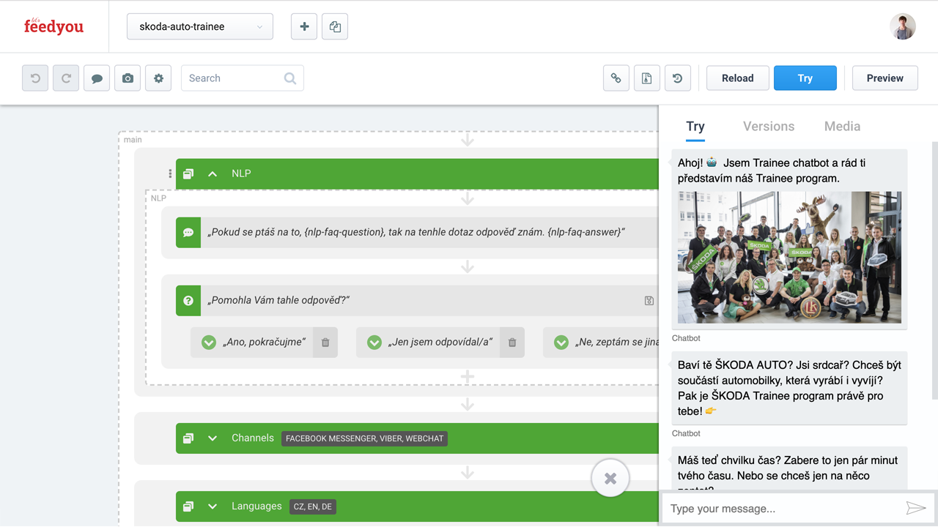938x527 pixels.
Task: Click inside the Type your message field
Action: [784, 508]
